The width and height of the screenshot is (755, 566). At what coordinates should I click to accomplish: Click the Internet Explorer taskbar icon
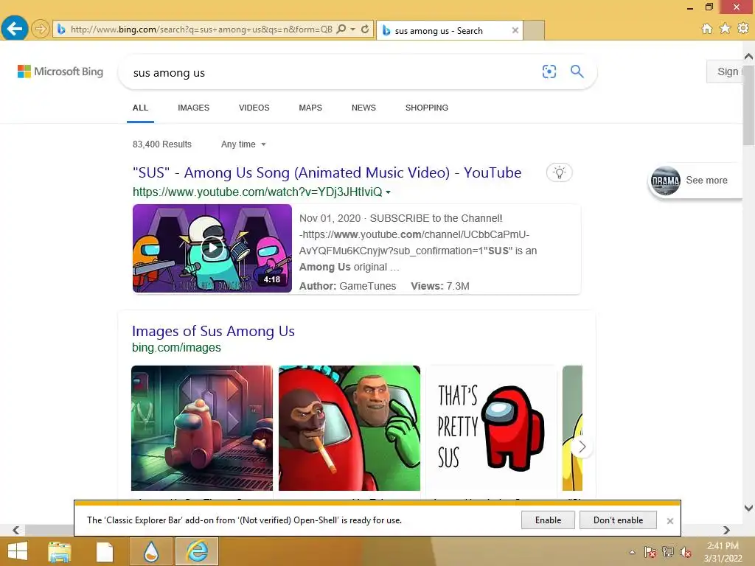pyautogui.click(x=197, y=551)
